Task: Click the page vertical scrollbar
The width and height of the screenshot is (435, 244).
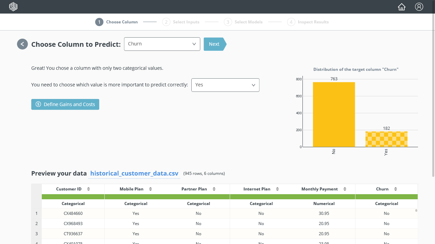Action: 433,102
